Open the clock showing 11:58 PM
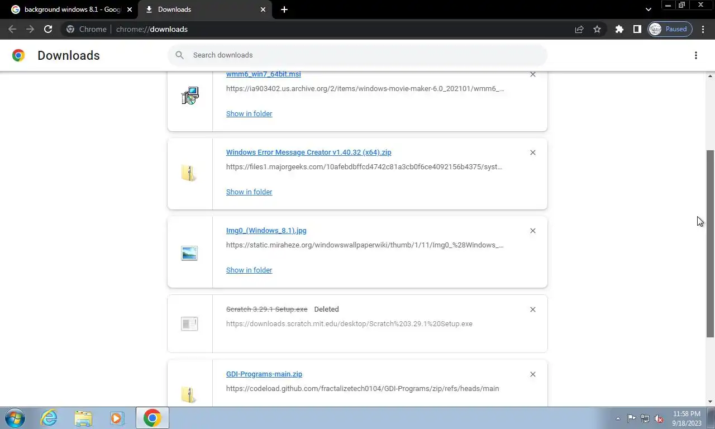 click(687, 418)
